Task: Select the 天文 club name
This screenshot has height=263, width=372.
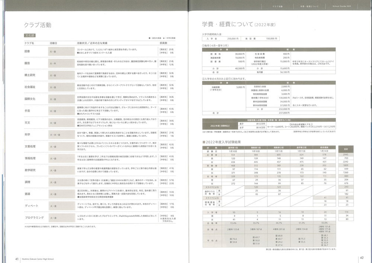Action: pos(27,123)
